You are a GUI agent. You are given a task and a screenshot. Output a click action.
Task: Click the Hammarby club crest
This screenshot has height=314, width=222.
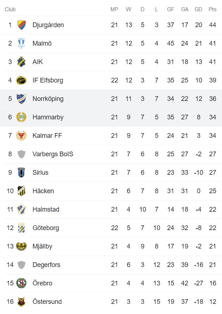point(22,117)
